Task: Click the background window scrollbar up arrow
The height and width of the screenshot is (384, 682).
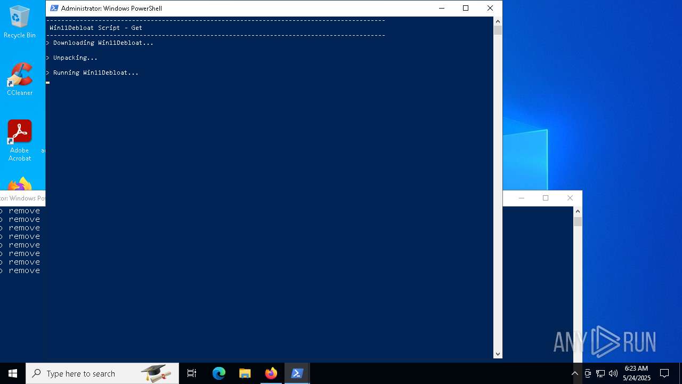Action: click(578, 211)
